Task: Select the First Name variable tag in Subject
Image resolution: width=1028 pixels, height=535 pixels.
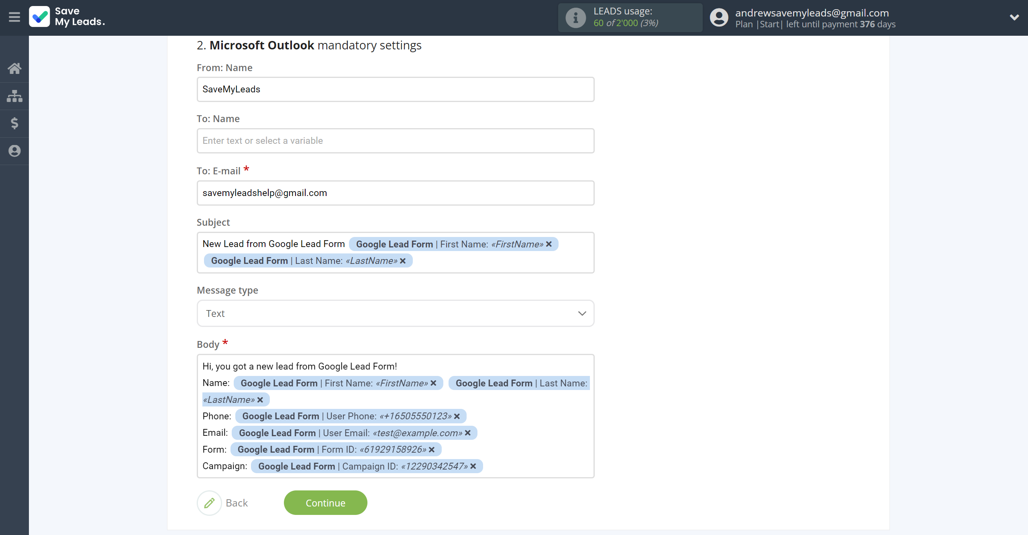Action: pyautogui.click(x=453, y=244)
